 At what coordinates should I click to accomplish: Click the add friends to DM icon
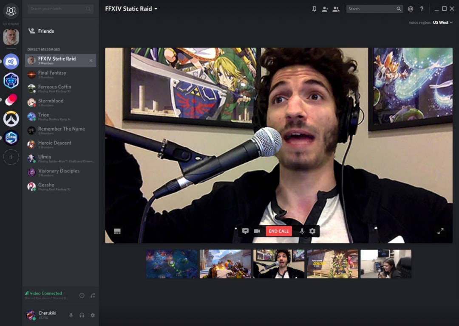[325, 9]
